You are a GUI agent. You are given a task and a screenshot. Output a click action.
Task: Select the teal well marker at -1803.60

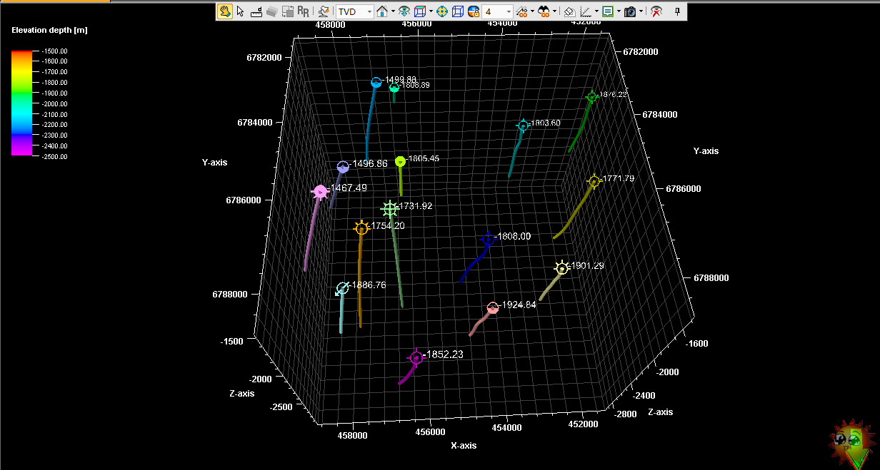click(523, 126)
